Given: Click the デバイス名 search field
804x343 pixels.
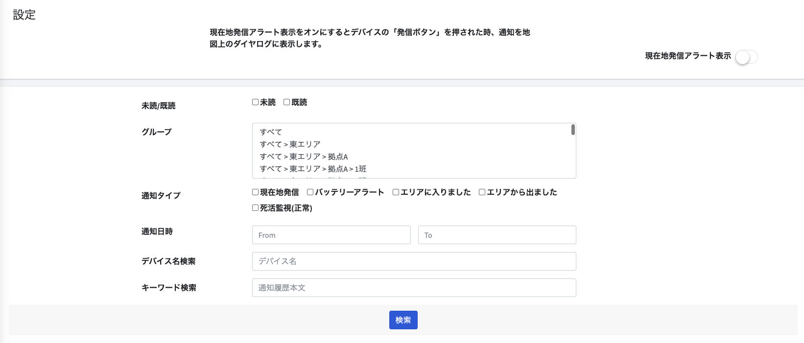Looking at the screenshot, I should click(x=414, y=261).
